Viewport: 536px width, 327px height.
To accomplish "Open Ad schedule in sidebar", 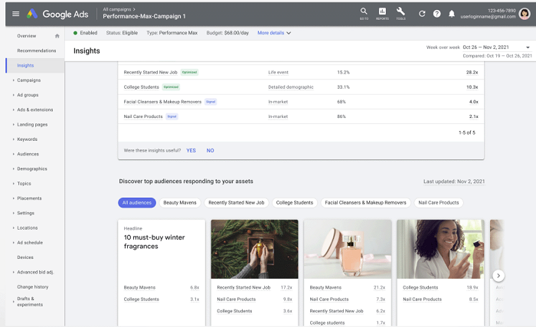I will pyautogui.click(x=30, y=243).
